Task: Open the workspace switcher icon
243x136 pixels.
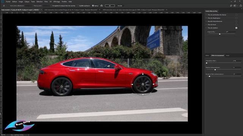Action: 235,6
